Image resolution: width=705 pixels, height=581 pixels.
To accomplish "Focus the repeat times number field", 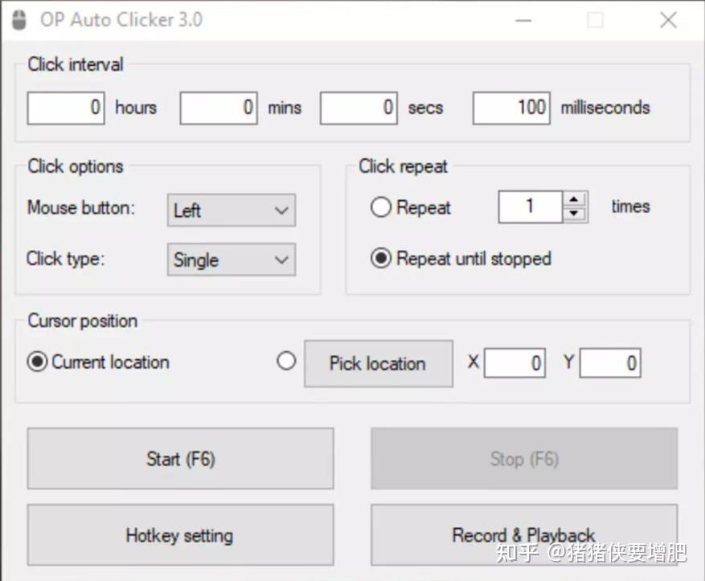I will coord(530,207).
